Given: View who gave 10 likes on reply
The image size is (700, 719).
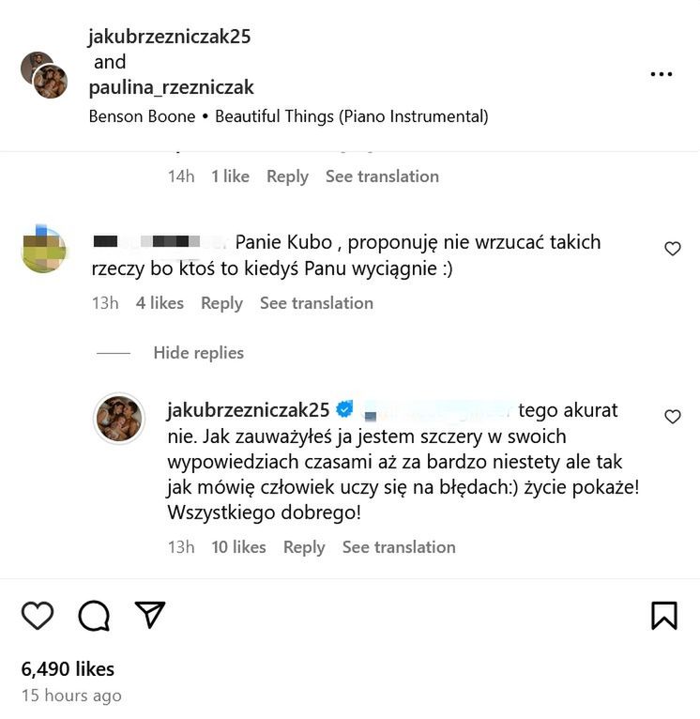Looking at the screenshot, I should coord(238,547).
